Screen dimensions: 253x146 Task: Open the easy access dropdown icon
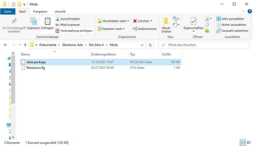176,25
